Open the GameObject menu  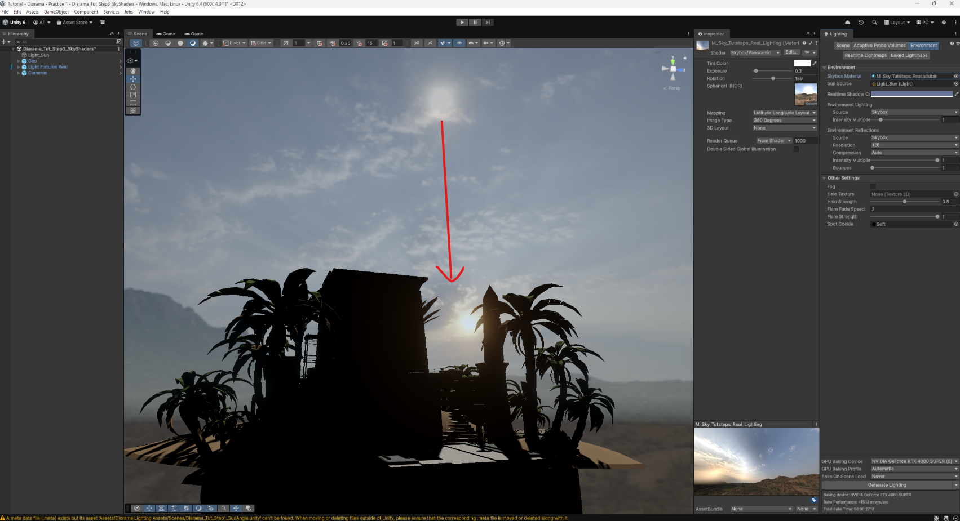(56, 12)
